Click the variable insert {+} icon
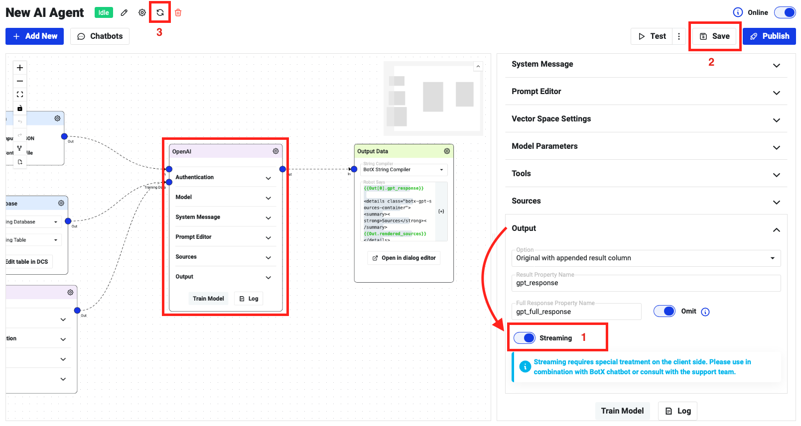Screen dimensions: 801x426 [441, 212]
